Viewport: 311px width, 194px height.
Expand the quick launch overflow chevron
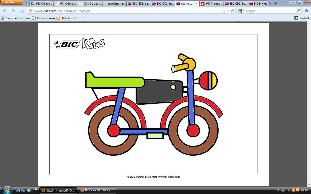point(36,189)
